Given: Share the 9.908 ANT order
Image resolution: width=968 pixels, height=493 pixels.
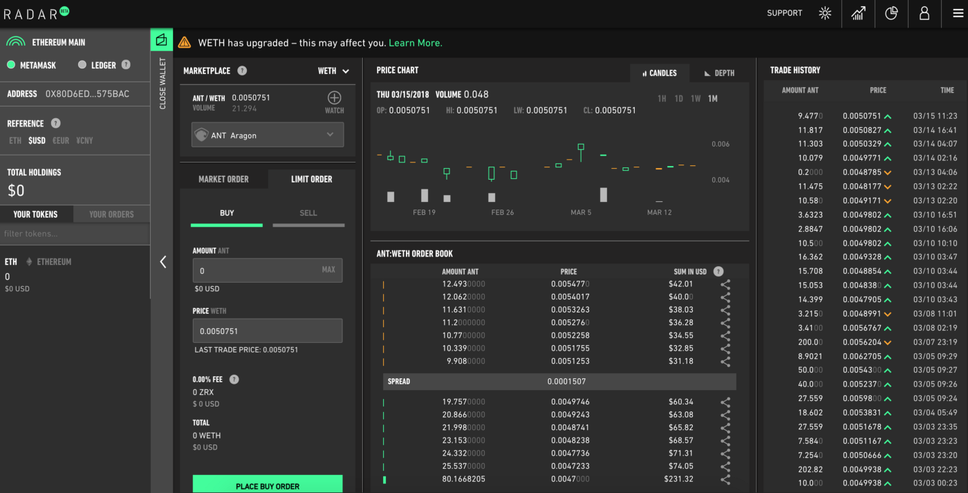Looking at the screenshot, I should tap(725, 362).
